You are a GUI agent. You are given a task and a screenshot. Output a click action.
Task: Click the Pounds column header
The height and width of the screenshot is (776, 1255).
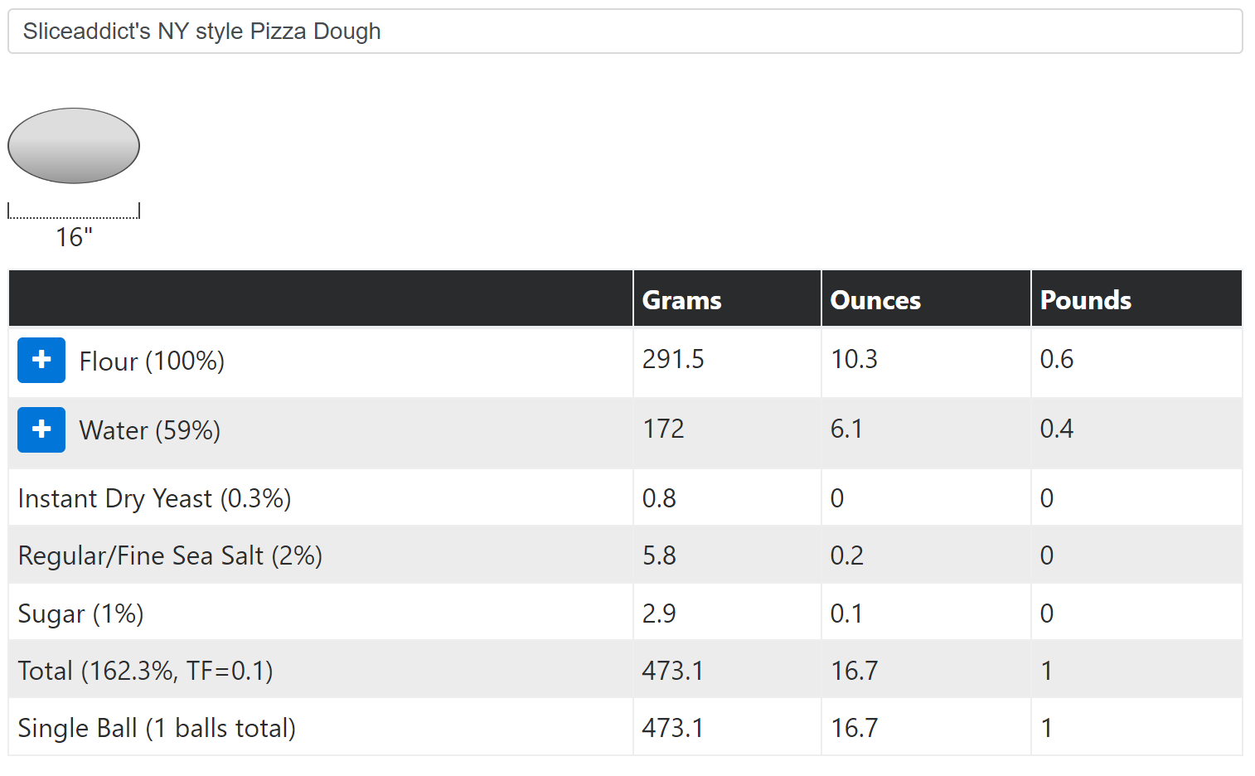pos(1085,299)
